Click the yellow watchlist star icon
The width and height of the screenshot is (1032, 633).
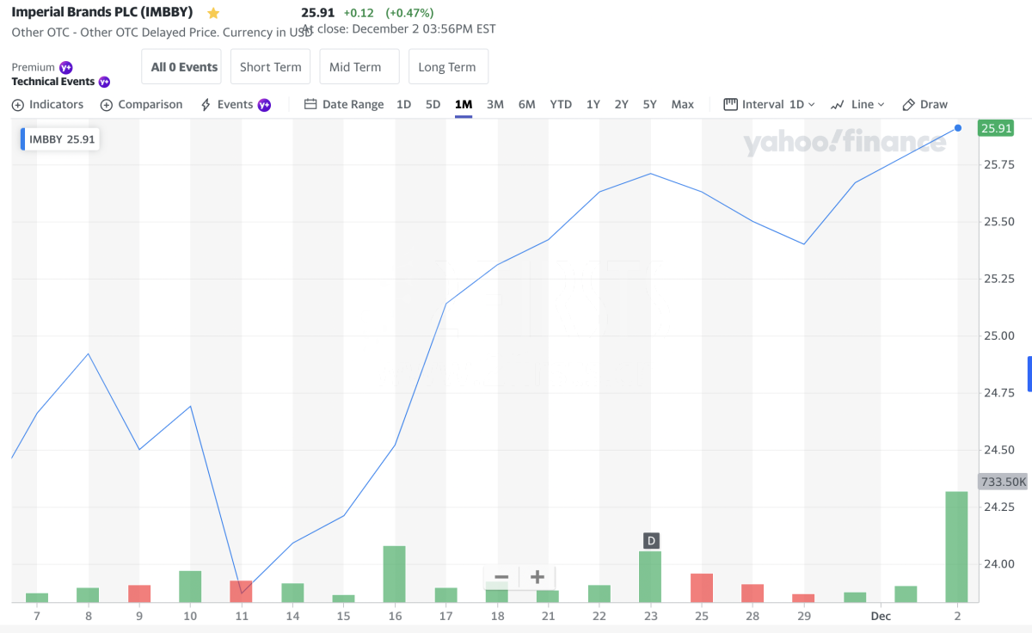[213, 13]
